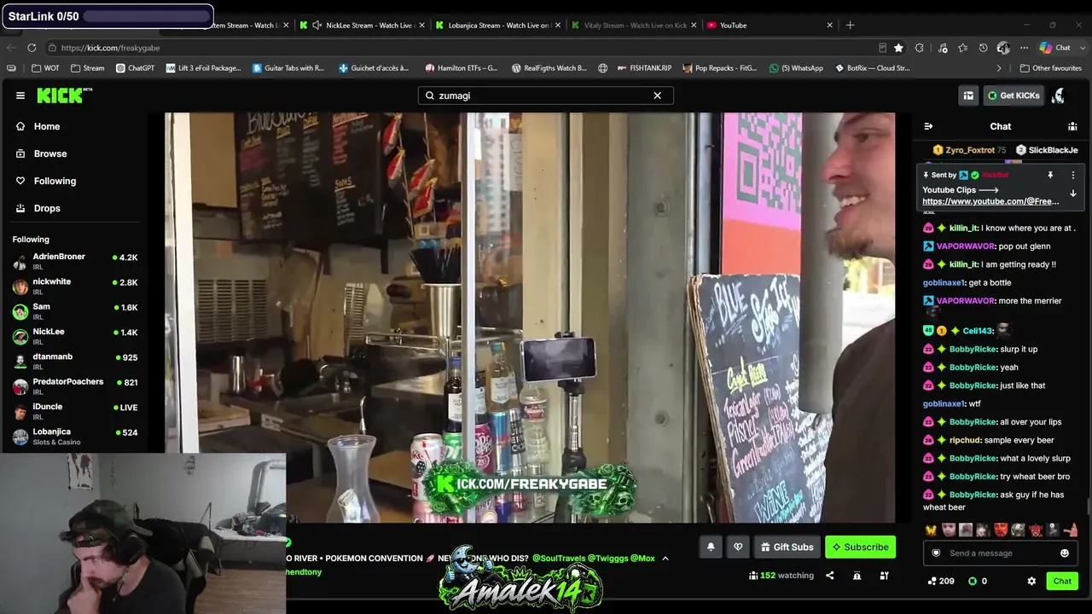Send message with the green Chat button
Viewport: 1092px width, 614px height.
pyautogui.click(x=1062, y=581)
